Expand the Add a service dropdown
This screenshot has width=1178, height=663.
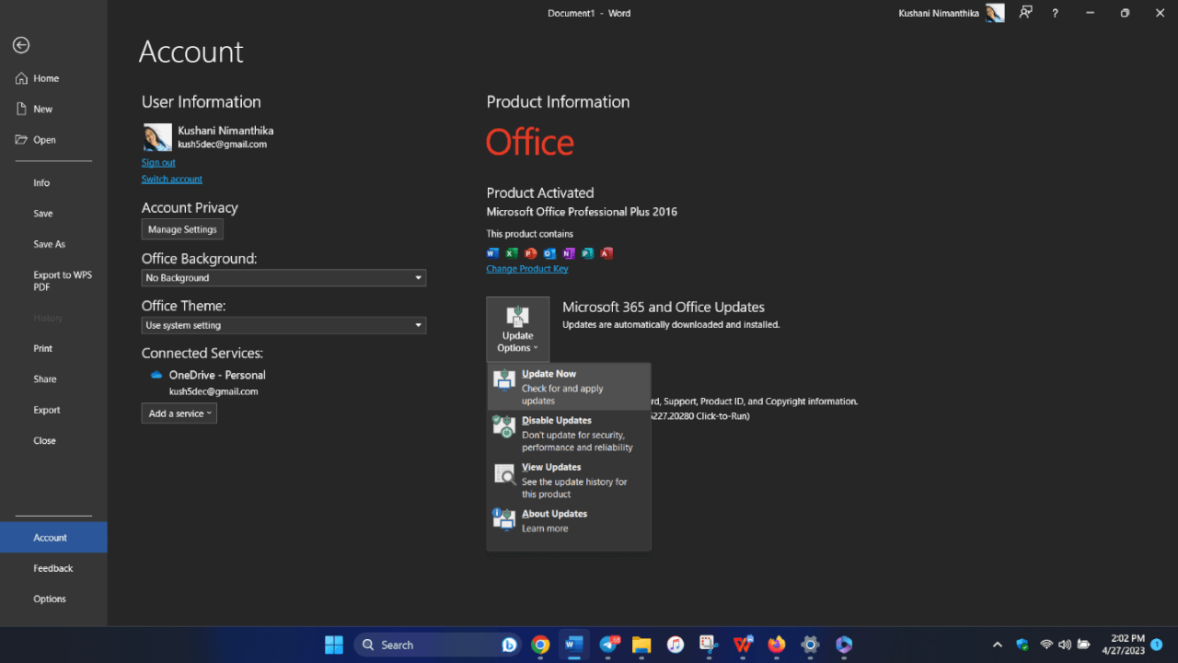[179, 413]
